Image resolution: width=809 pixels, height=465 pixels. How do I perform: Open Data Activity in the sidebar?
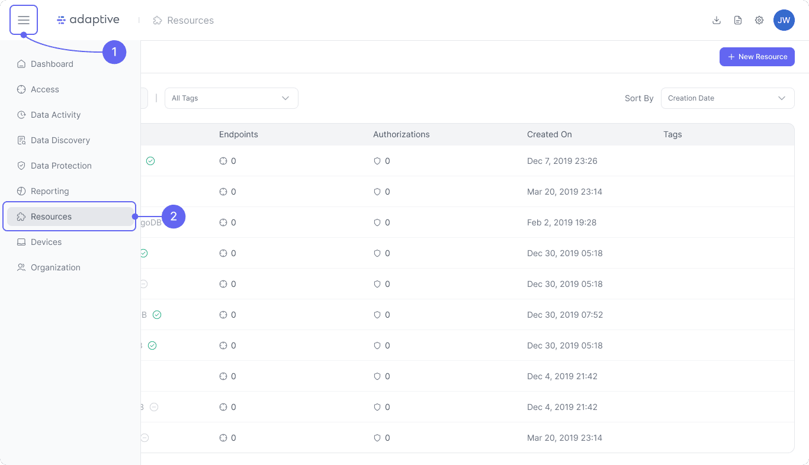pos(70,115)
